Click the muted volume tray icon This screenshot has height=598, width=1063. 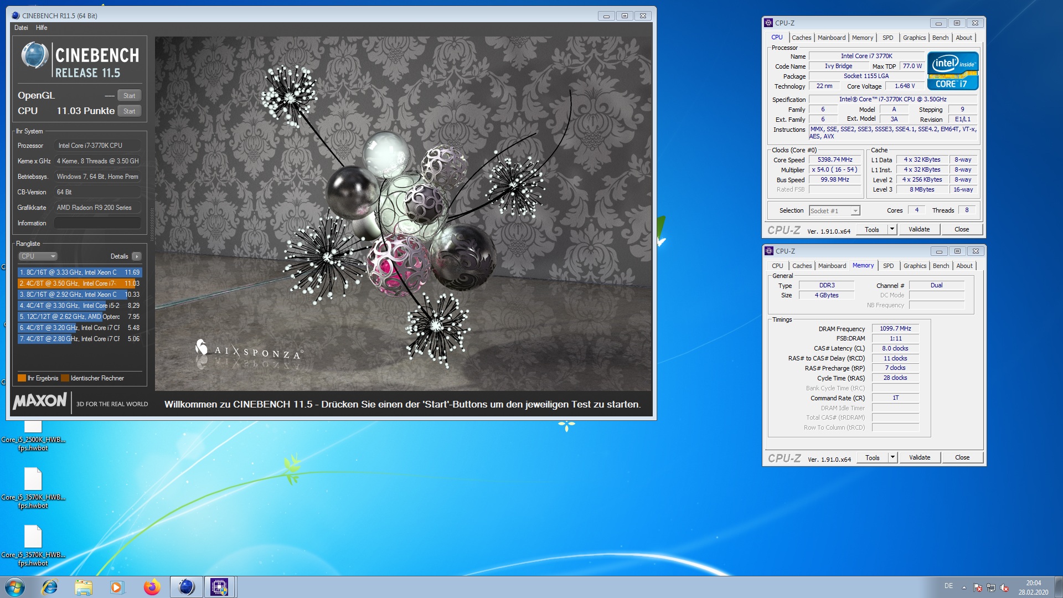(1004, 587)
